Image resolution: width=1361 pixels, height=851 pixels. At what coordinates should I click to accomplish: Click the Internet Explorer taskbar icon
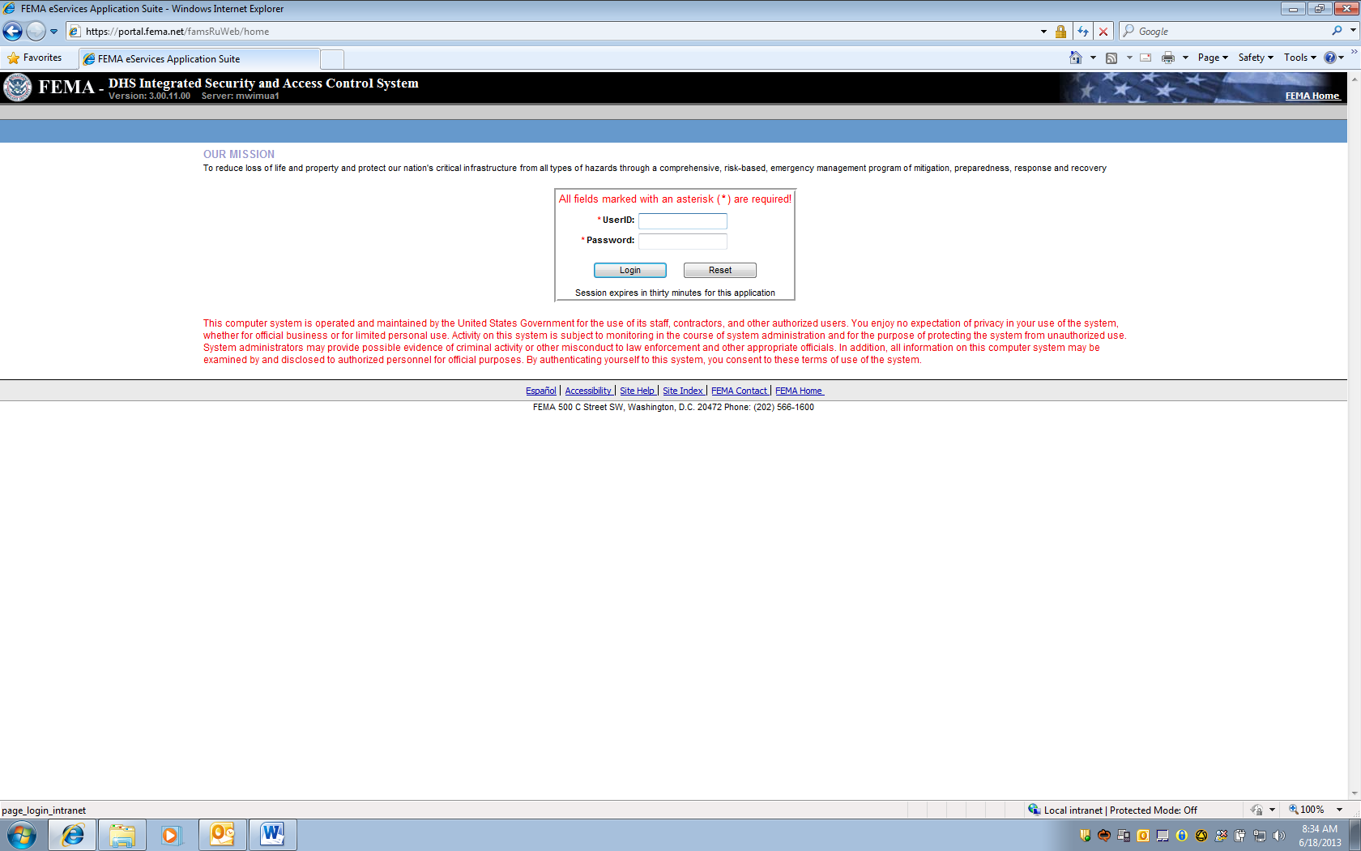click(73, 835)
